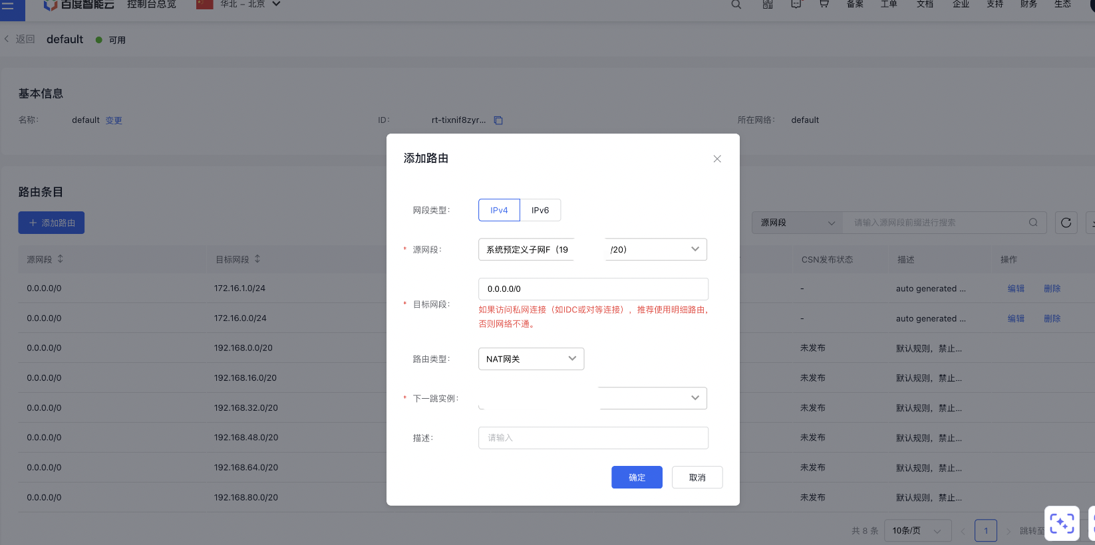Open the QR code icon in the top bar
The height and width of the screenshot is (545, 1095).
tap(768, 4)
